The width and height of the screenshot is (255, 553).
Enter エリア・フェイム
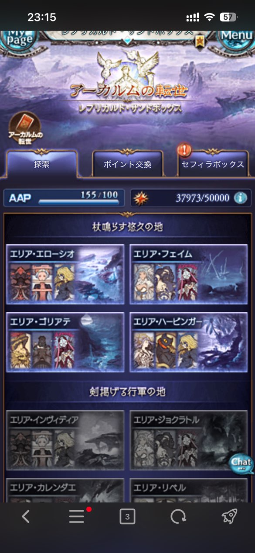coord(189,274)
